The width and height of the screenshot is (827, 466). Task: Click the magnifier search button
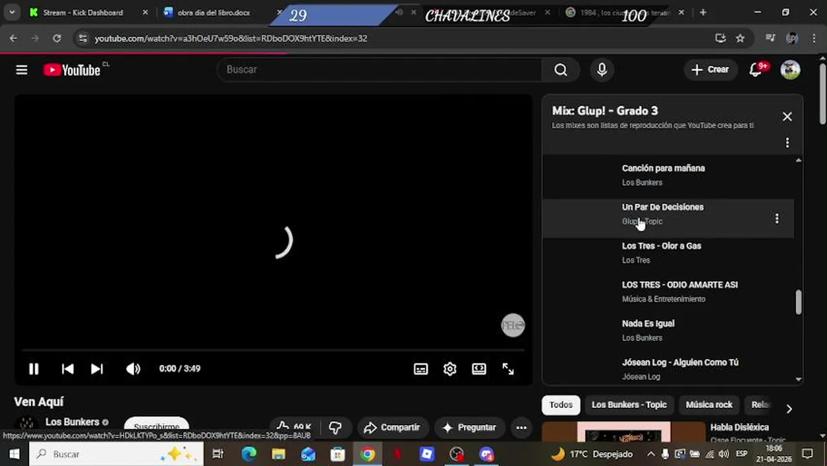pyautogui.click(x=560, y=70)
